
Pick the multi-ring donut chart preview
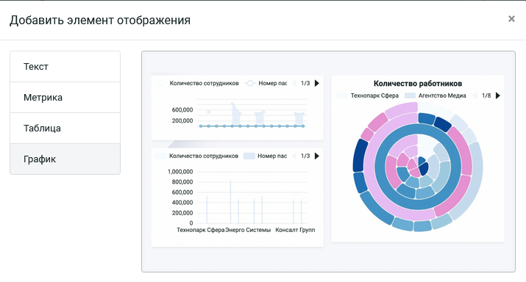[418, 159]
